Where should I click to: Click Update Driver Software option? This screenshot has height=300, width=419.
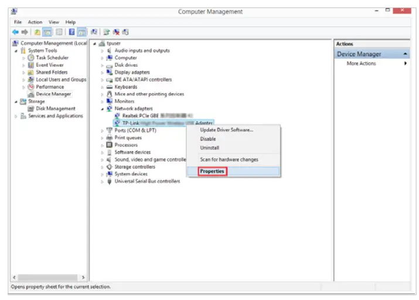227,130
